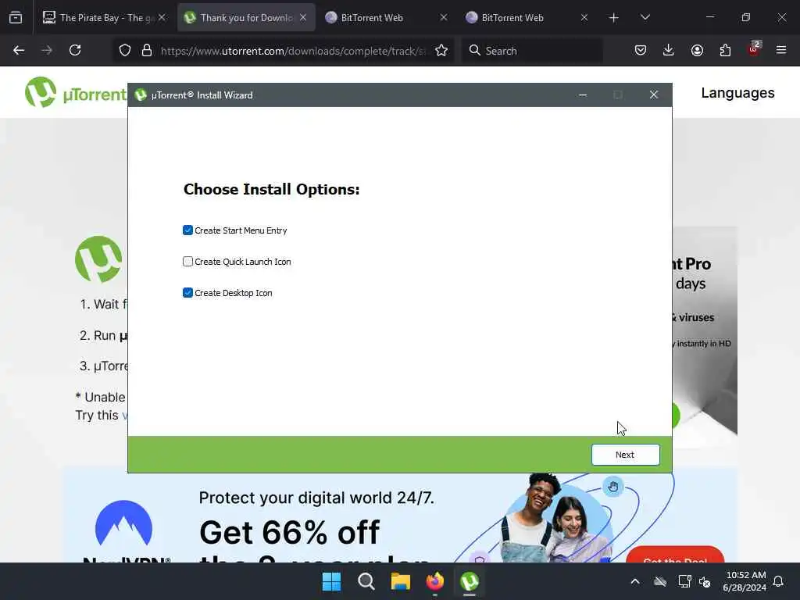Open Firefox from taskbar
This screenshot has height=600, width=800.
pyautogui.click(x=434, y=581)
